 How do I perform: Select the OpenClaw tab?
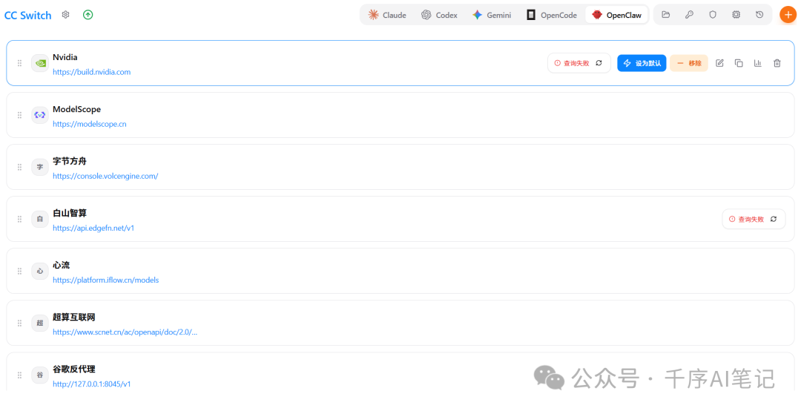(616, 15)
